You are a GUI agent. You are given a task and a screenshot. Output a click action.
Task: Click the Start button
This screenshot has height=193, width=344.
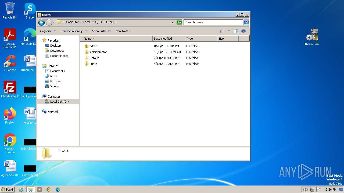coord(7,189)
